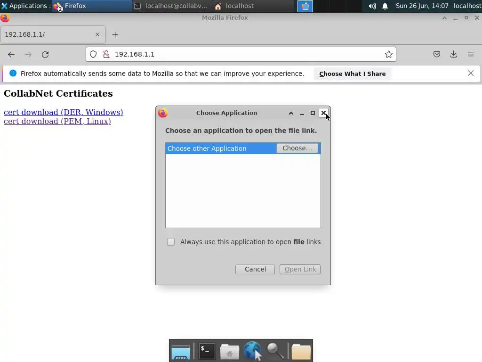Open the magnifier application finder in dock

(x=275, y=351)
